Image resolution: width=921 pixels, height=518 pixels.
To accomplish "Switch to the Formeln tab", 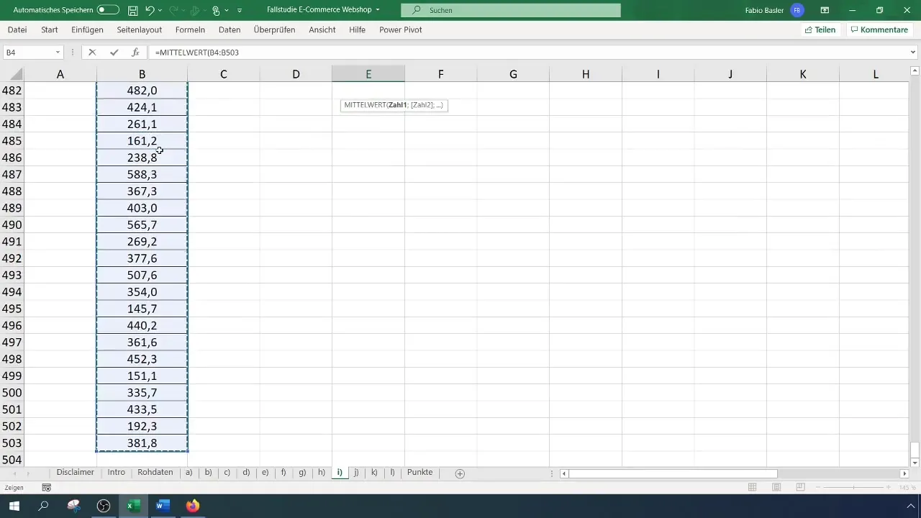I will (190, 30).
